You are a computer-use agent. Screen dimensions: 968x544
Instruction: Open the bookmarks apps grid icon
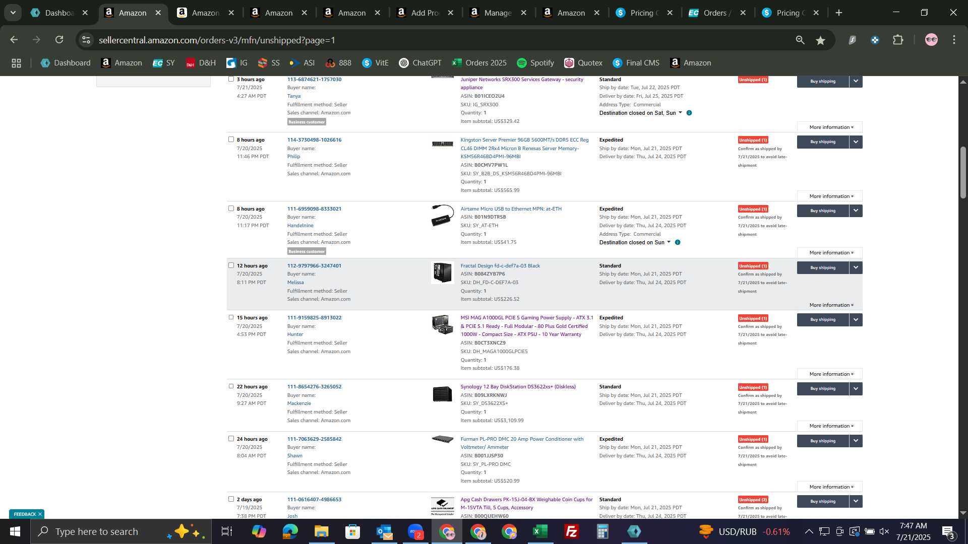click(16, 63)
